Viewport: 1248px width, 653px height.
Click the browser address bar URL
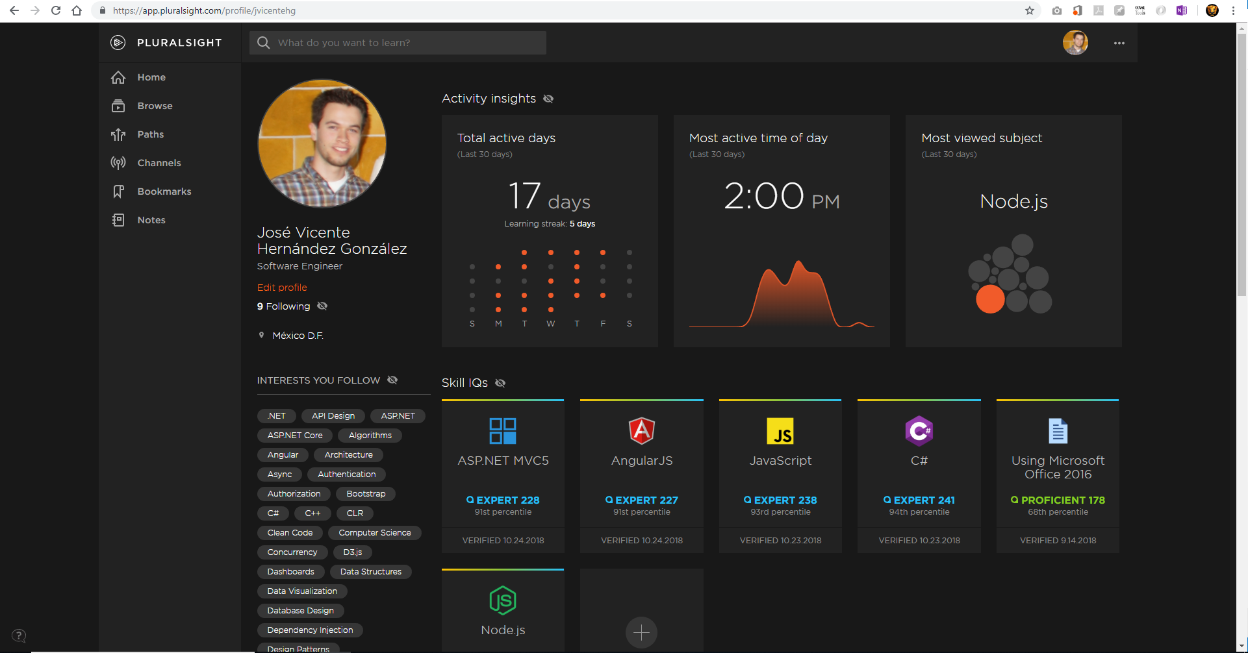pyautogui.click(x=204, y=10)
